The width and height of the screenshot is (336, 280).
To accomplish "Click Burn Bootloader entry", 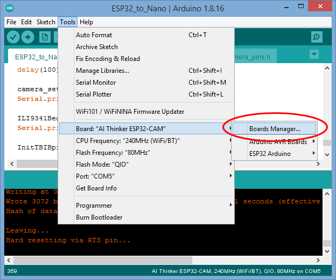I will pos(146,217).
